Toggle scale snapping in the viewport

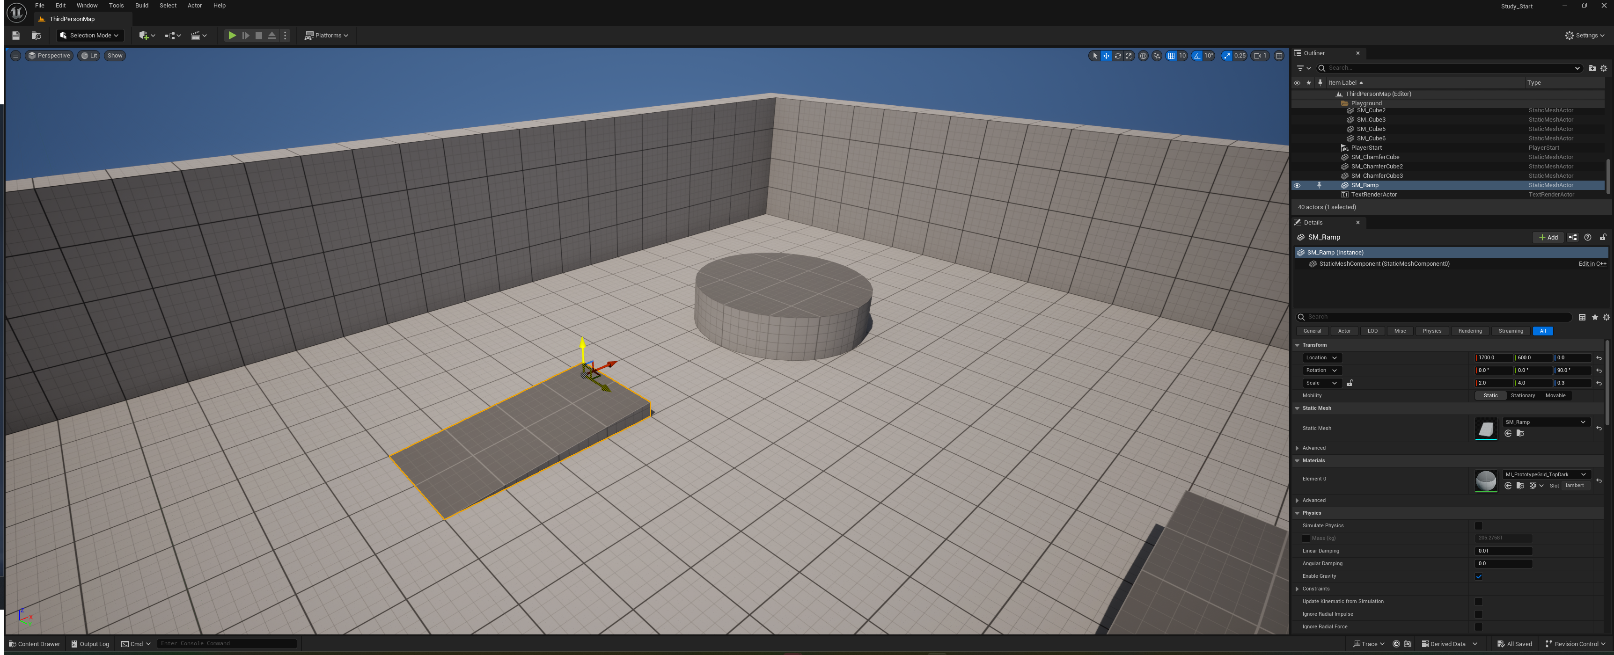coord(1227,56)
